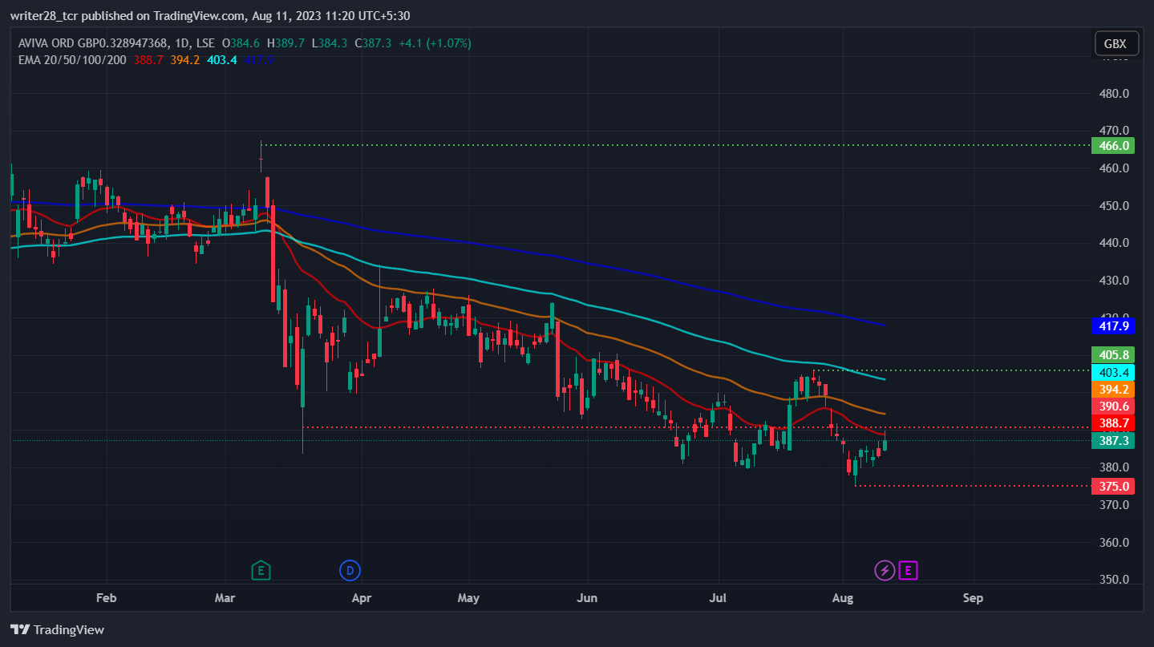Click the blue 417.9 price axis label
The image size is (1154, 647).
point(1113,326)
